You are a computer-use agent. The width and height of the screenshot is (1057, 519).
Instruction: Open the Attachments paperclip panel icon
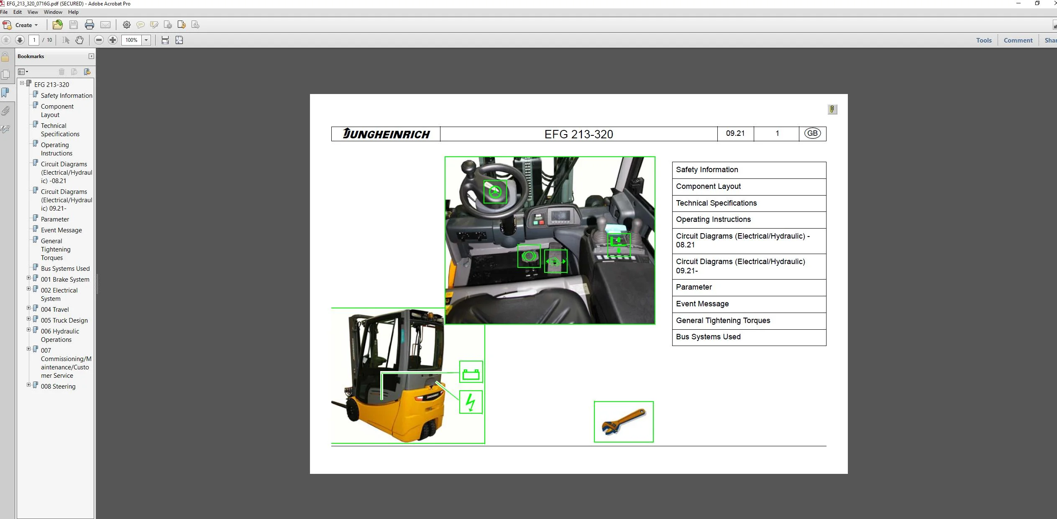[5, 111]
